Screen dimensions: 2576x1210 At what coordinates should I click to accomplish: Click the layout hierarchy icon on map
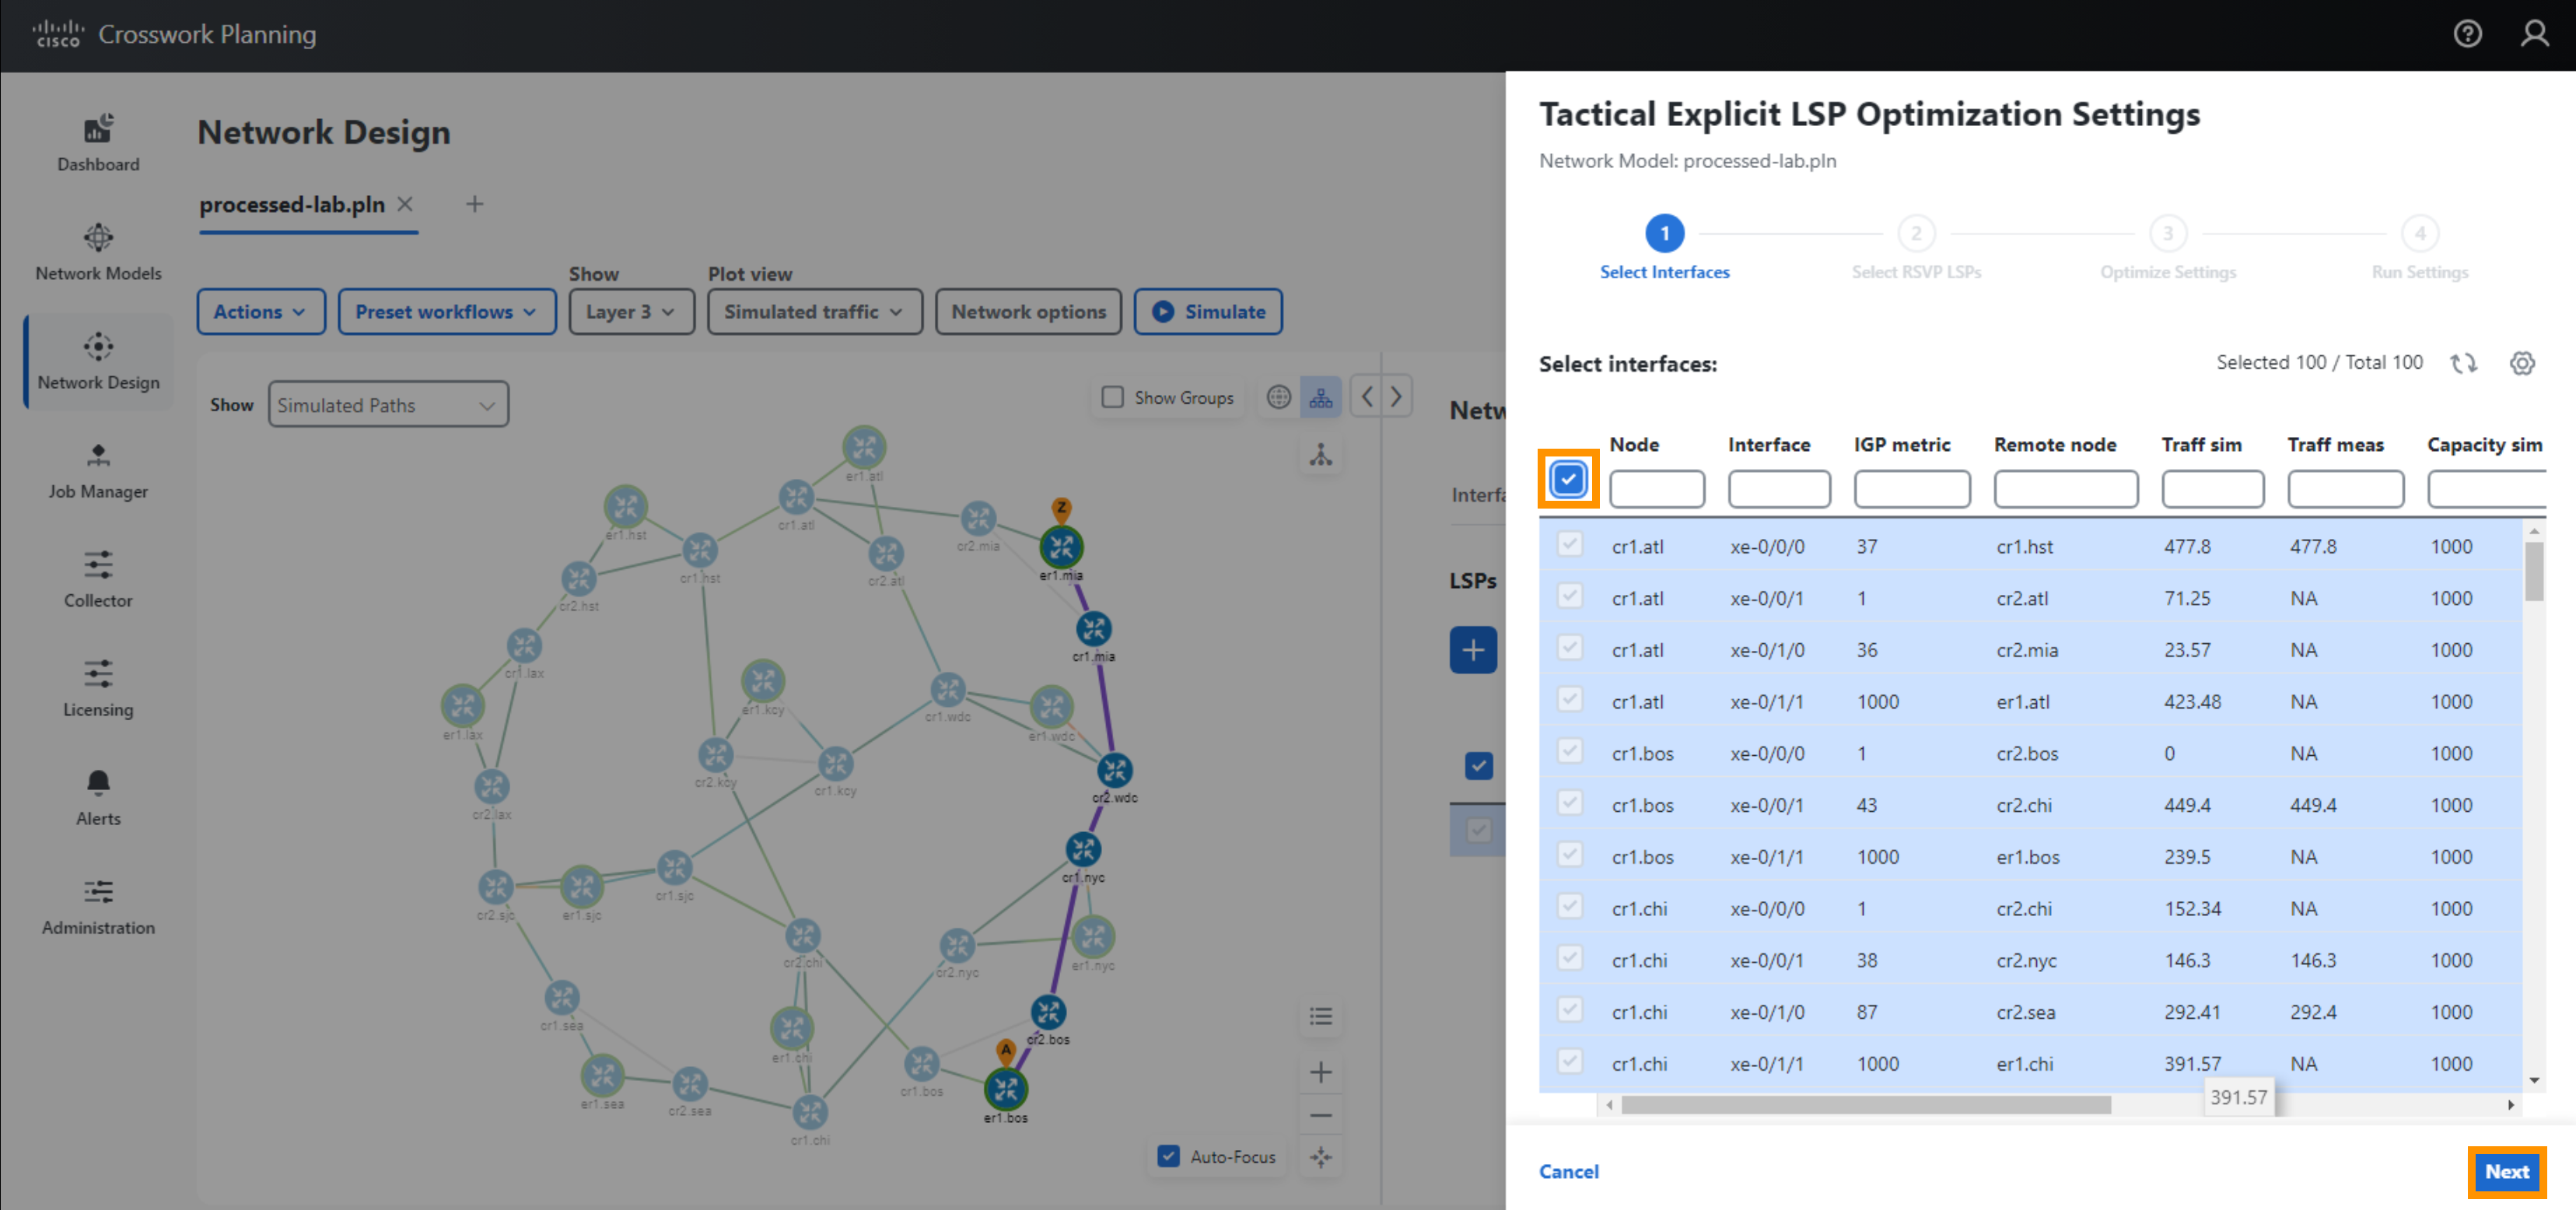(1320, 455)
